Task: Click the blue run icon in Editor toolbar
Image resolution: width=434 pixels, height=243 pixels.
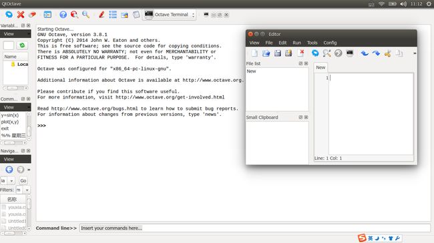Action: click(315, 53)
